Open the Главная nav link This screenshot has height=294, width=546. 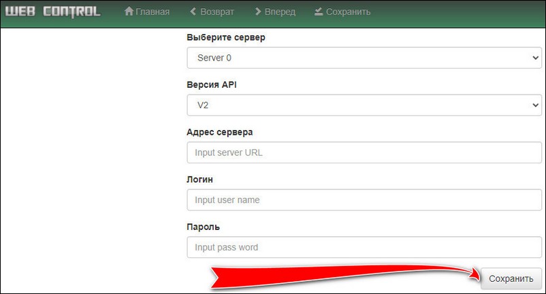tap(152, 12)
